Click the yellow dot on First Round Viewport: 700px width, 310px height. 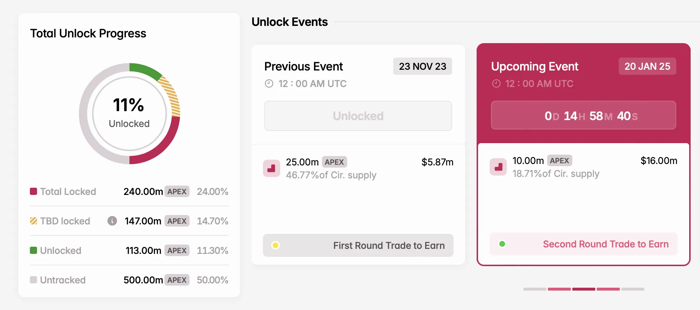tap(276, 245)
